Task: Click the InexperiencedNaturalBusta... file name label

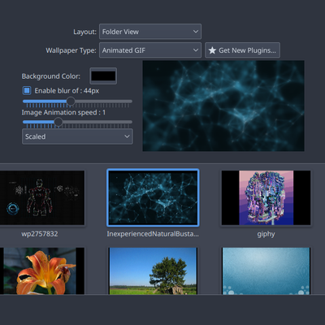Action: tap(153, 234)
